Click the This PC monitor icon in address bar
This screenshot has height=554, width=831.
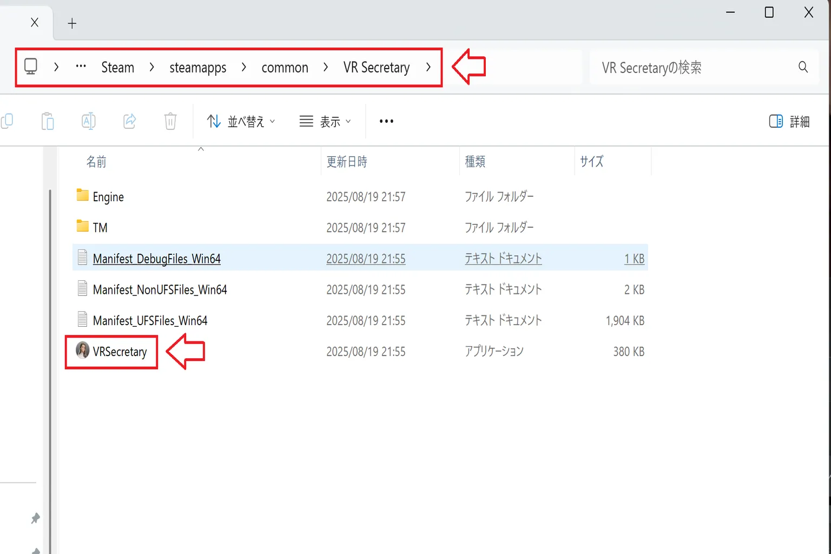31,67
